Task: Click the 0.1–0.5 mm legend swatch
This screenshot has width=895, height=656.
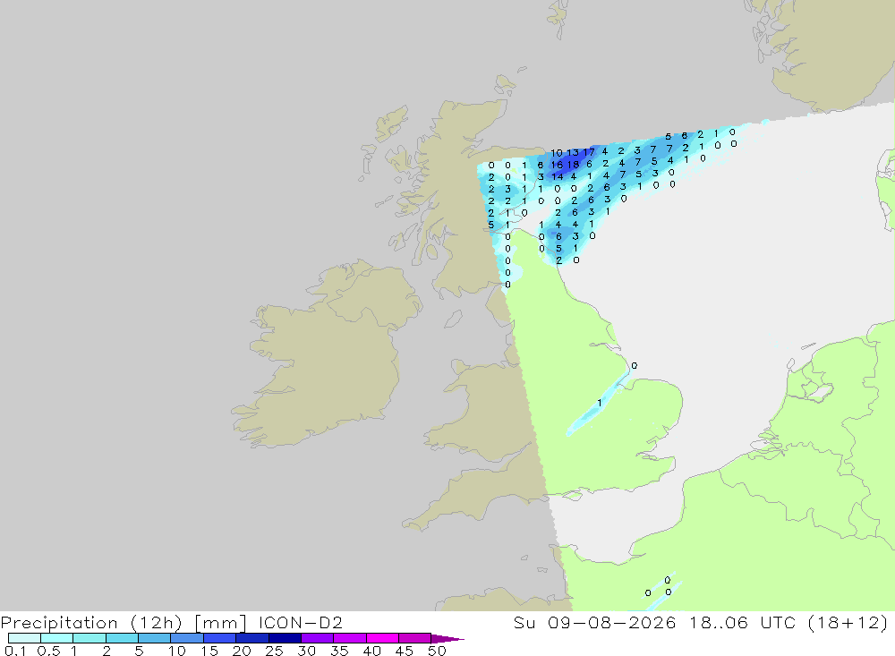Action: pos(24,638)
